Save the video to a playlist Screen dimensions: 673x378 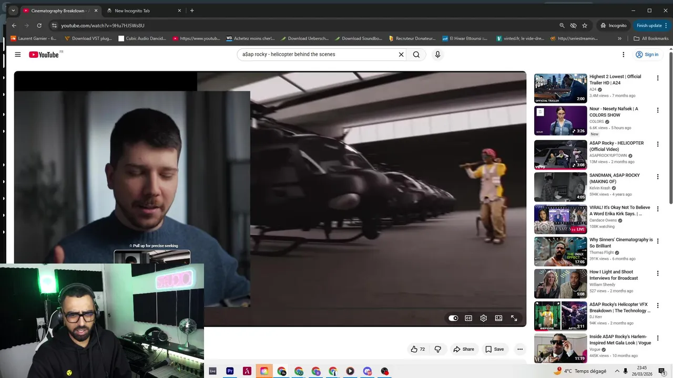click(x=494, y=349)
